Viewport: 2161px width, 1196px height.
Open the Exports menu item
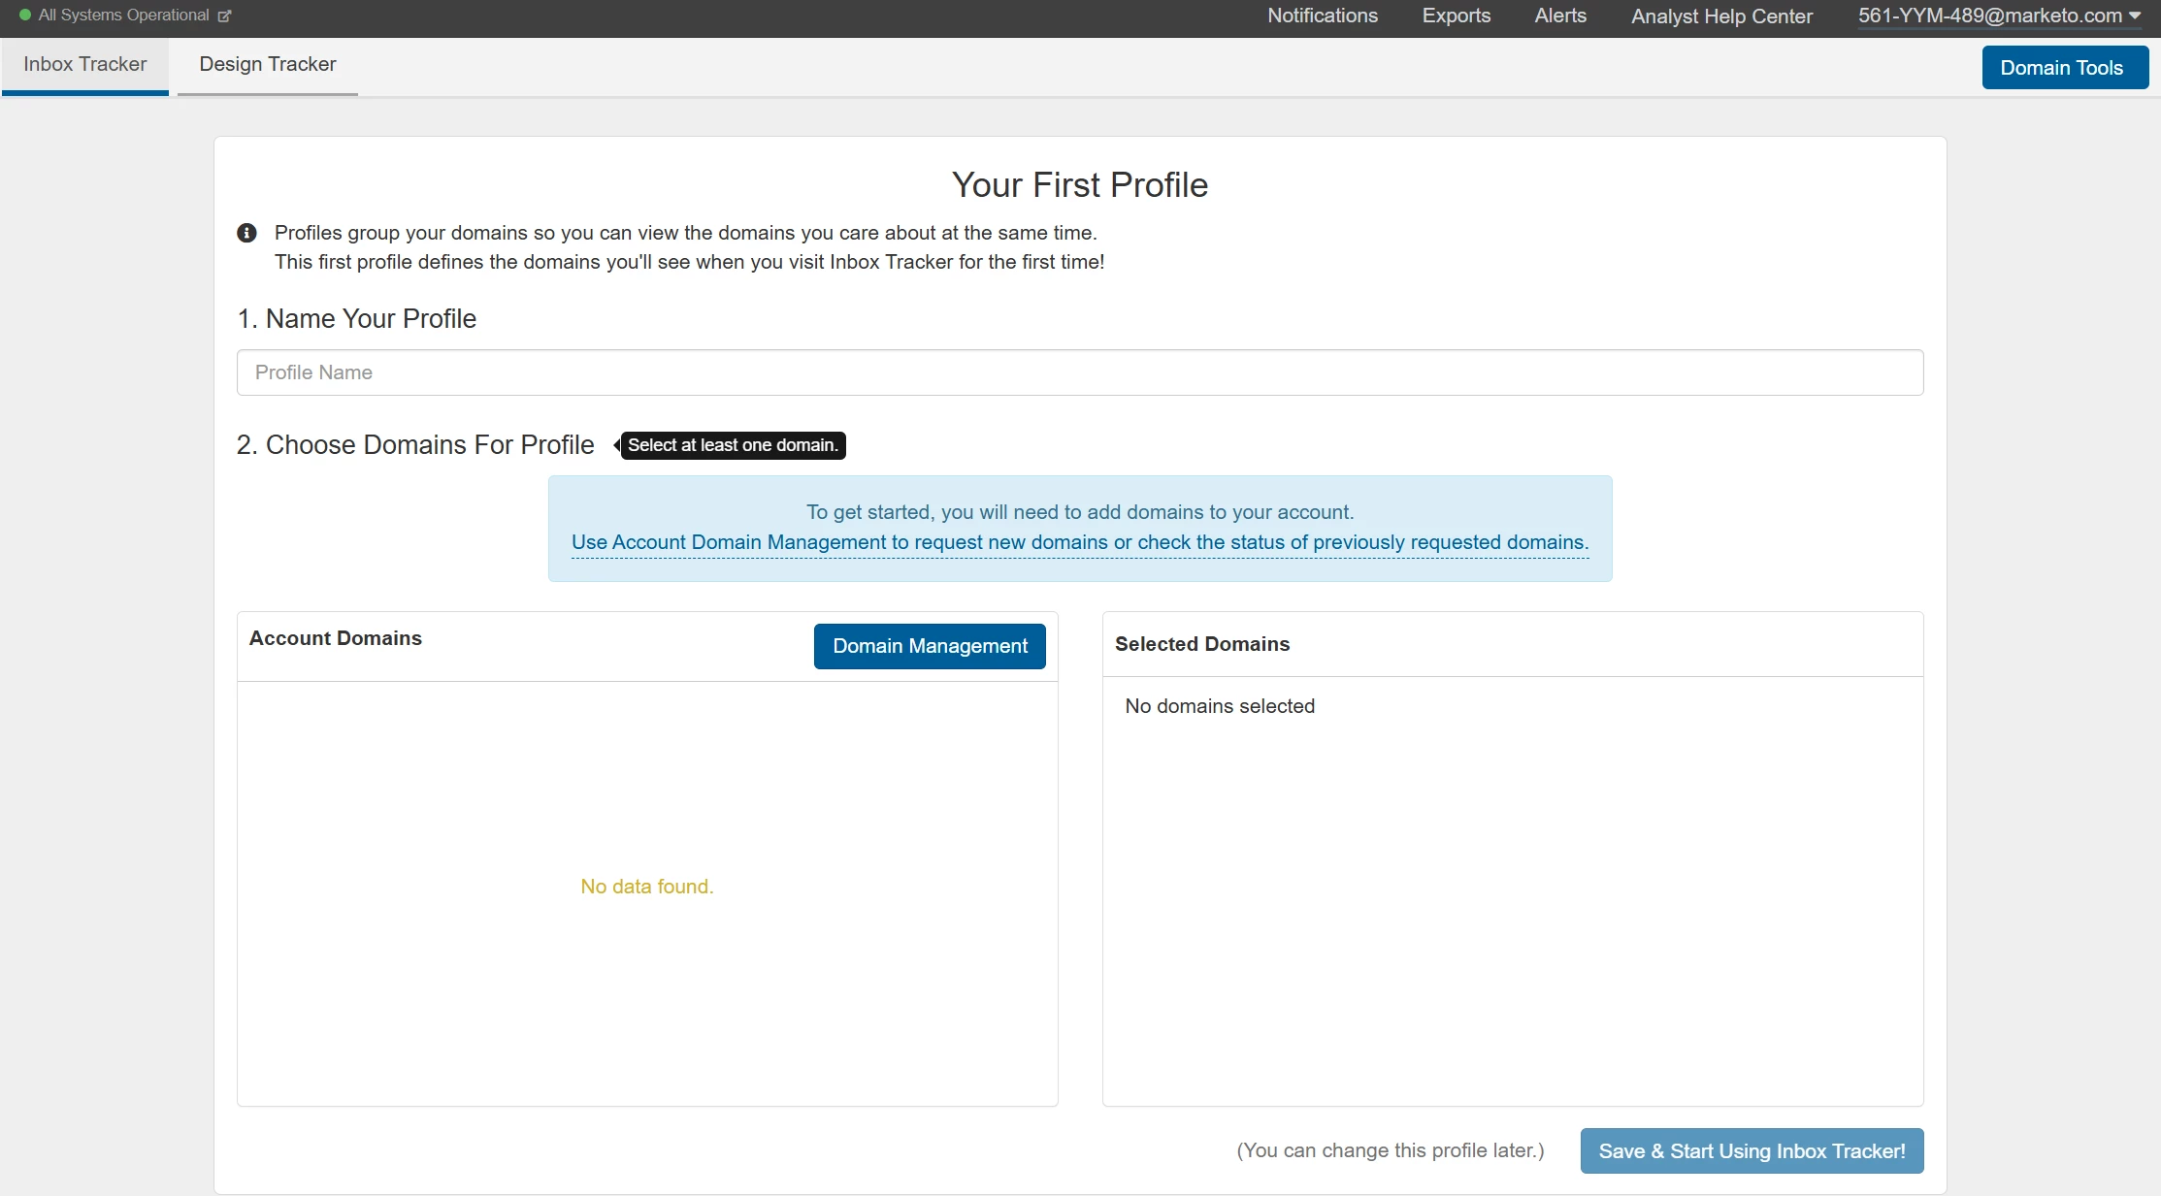(x=1456, y=16)
